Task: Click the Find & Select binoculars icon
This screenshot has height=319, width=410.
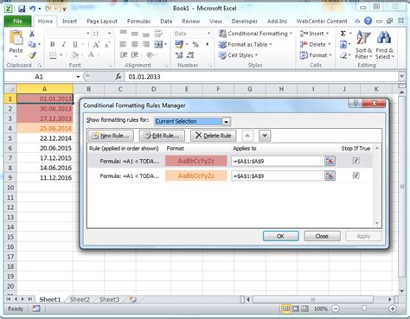Action: click(384, 45)
